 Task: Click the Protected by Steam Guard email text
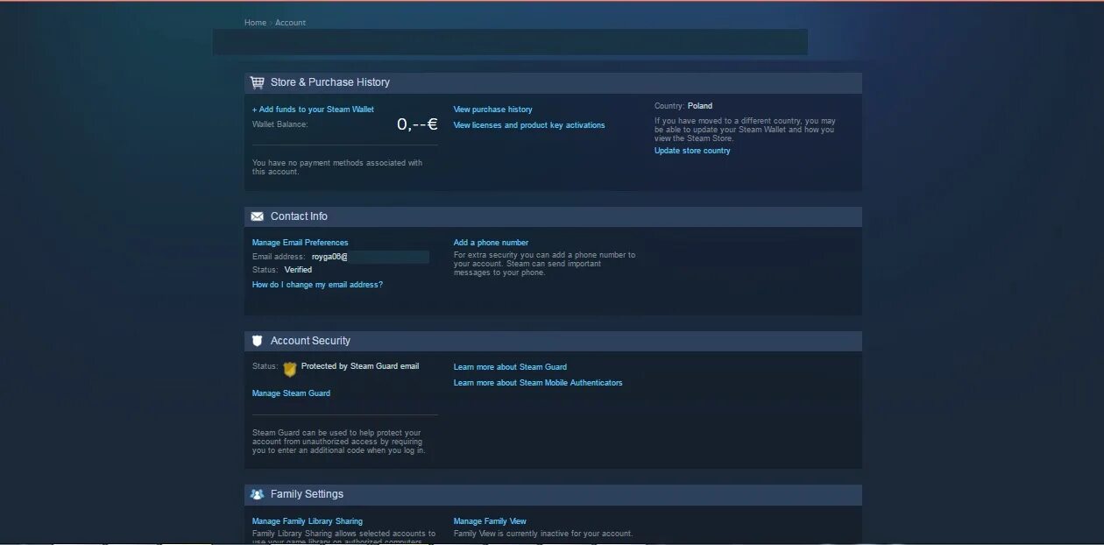click(x=360, y=366)
